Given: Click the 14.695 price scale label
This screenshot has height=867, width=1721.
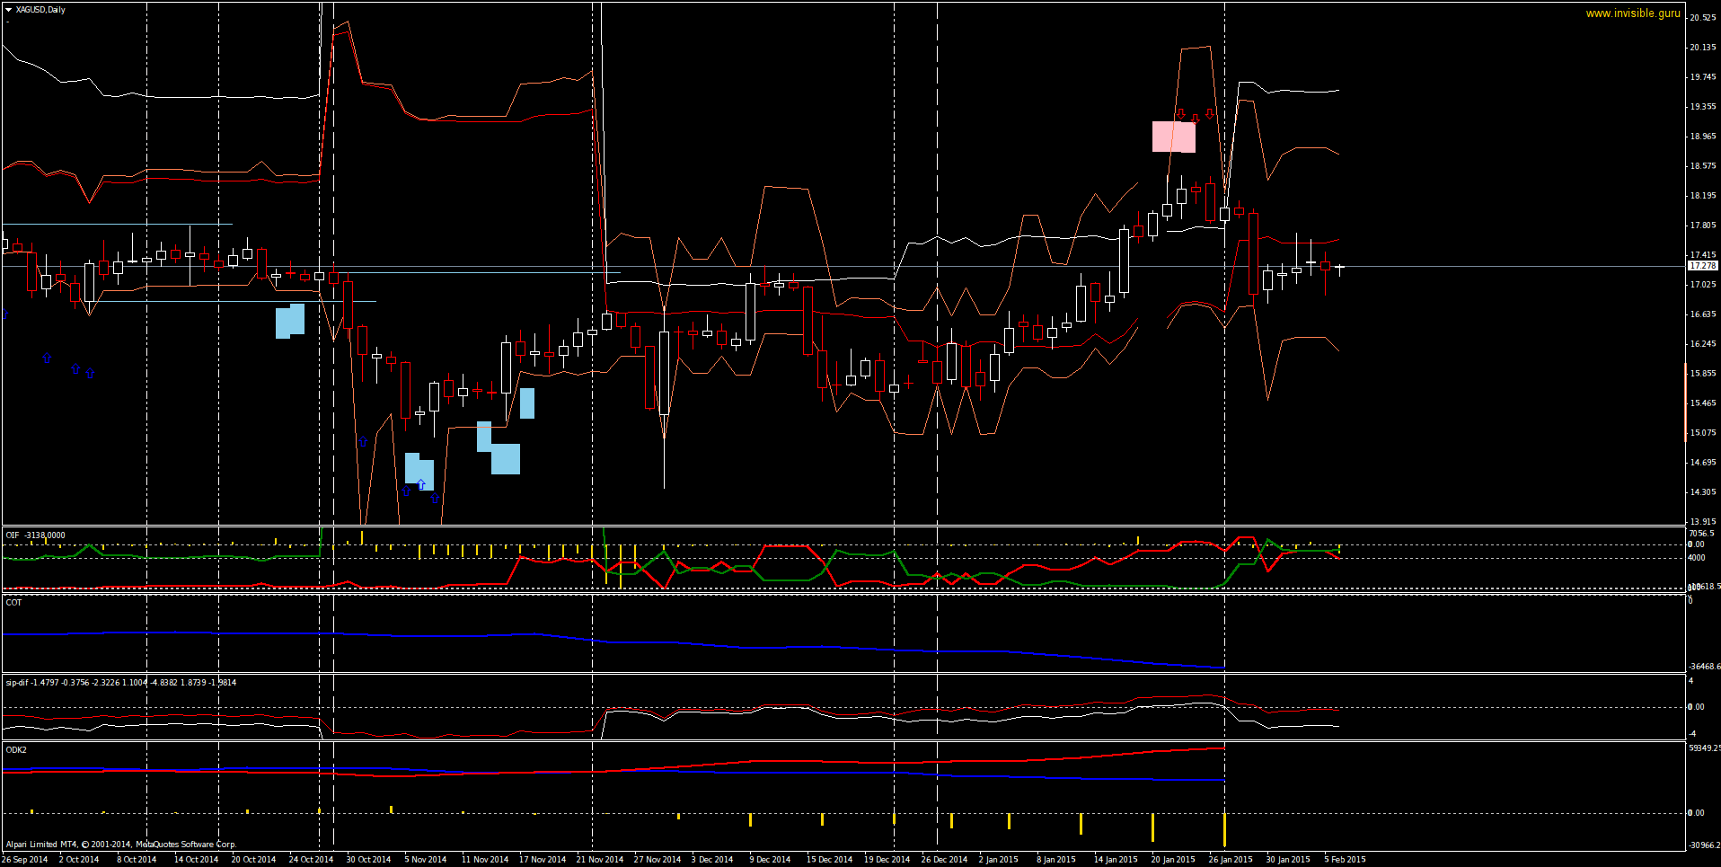Looking at the screenshot, I should (x=1703, y=463).
